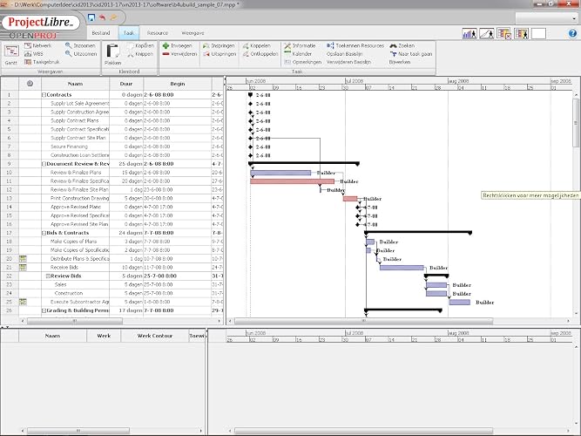Open the WBS view
The width and height of the screenshot is (581, 436).
(34, 54)
